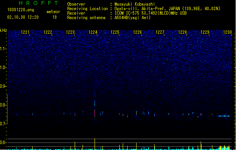This screenshot has width=236, height=150.
Task: Click the 0.7 kHz axis label
Action: point(3,124)
